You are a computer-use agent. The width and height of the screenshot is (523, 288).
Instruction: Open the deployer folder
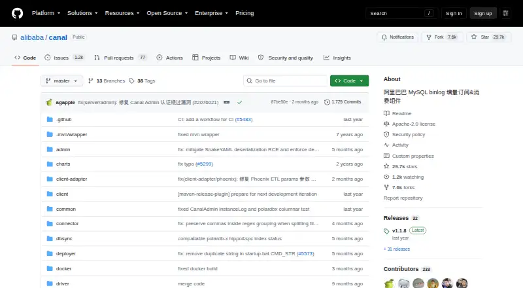(66, 253)
